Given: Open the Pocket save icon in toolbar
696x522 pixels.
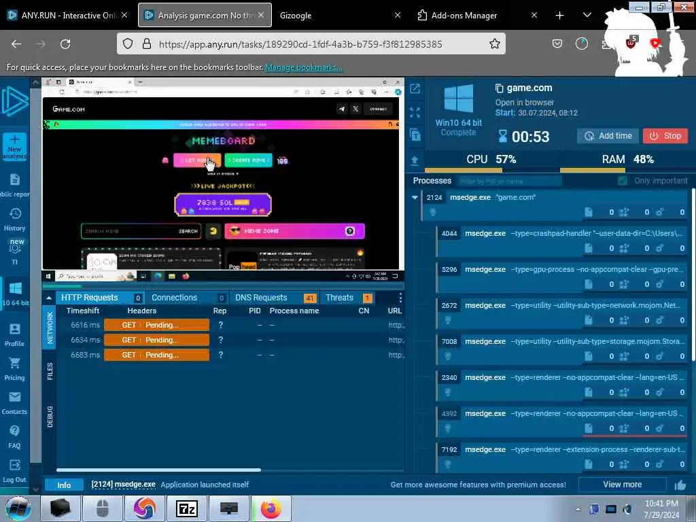Looking at the screenshot, I should (x=557, y=43).
